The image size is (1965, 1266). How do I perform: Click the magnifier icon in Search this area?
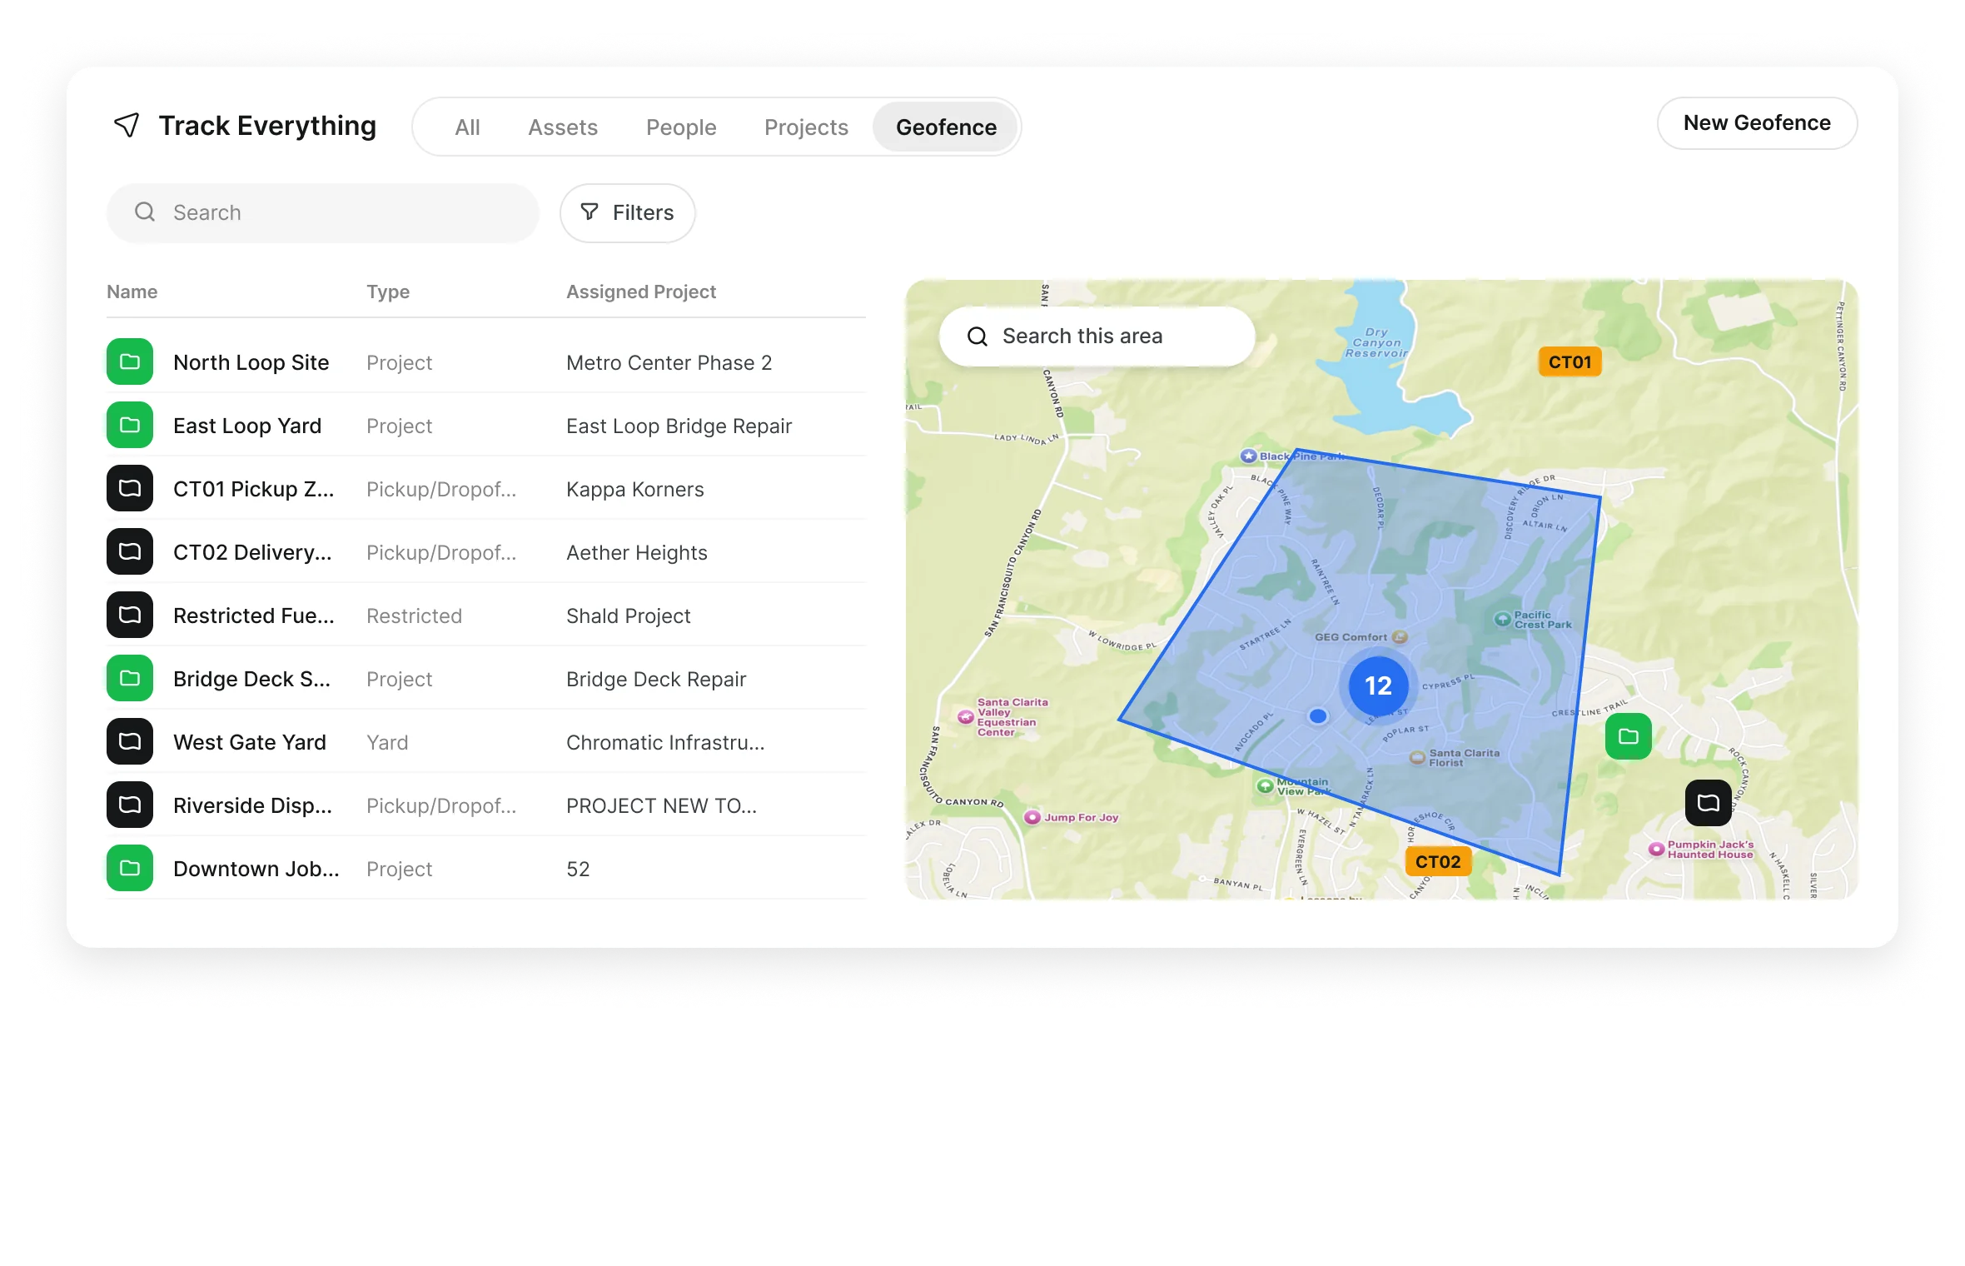click(x=978, y=336)
